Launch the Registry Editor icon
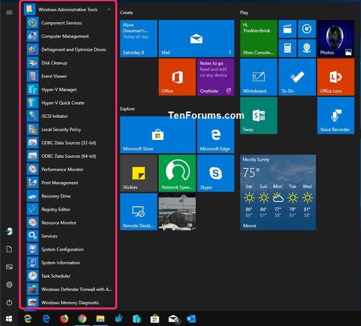The height and width of the screenshot is (326, 361). click(32, 209)
